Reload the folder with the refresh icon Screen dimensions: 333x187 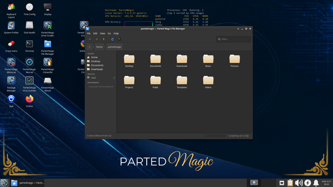click(x=112, y=39)
